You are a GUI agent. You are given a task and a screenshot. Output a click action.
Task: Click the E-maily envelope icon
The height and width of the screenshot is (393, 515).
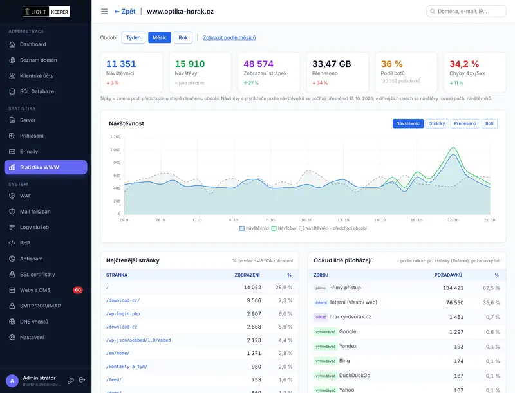click(x=12, y=152)
